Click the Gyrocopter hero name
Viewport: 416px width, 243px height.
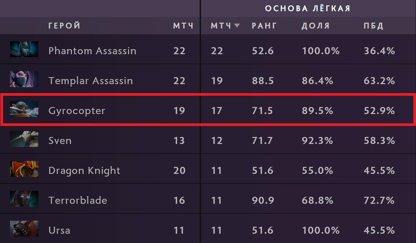pos(77,111)
